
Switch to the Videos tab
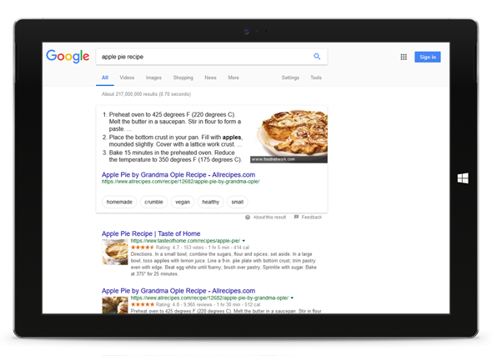pyautogui.click(x=127, y=78)
